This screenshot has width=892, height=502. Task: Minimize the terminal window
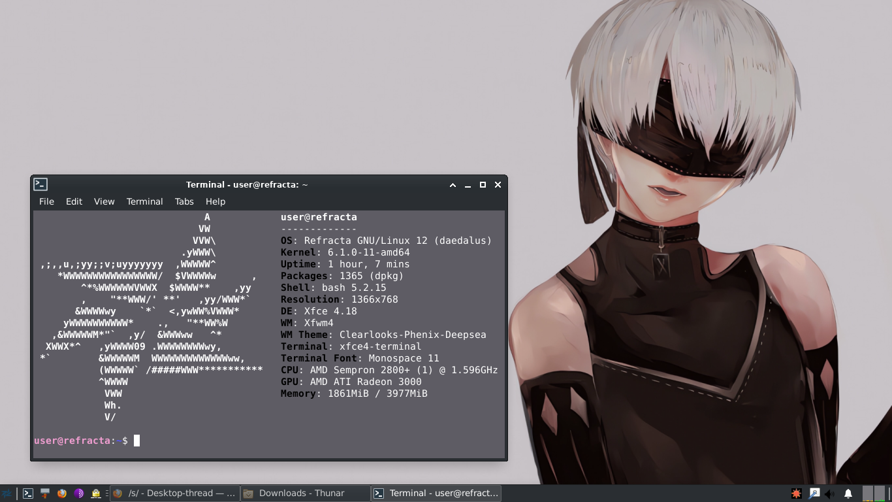468,185
